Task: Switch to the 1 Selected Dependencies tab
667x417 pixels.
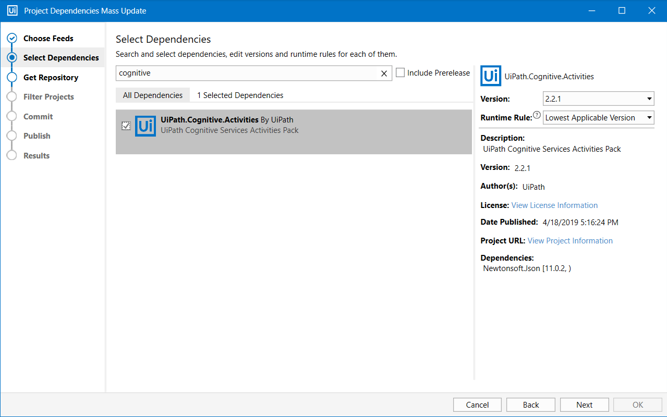Action: [x=239, y=95]
